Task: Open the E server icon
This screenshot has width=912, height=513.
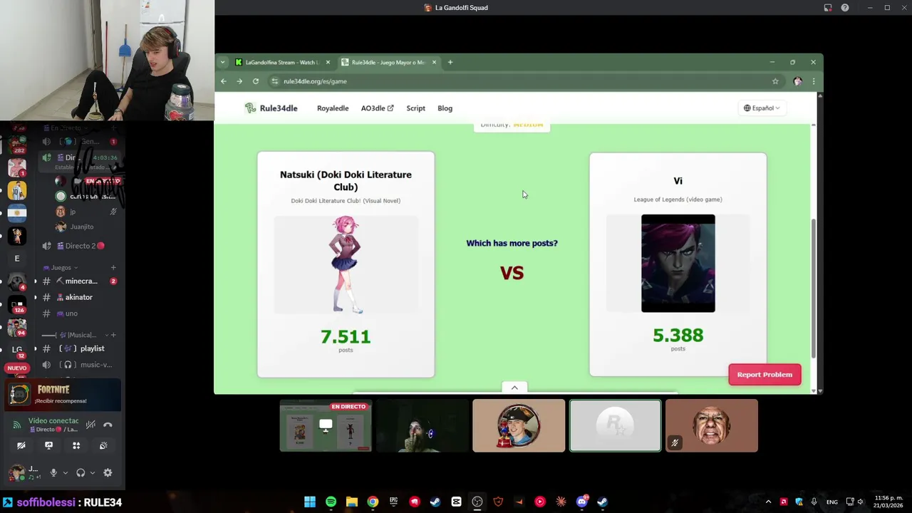Action: [17, 259]
